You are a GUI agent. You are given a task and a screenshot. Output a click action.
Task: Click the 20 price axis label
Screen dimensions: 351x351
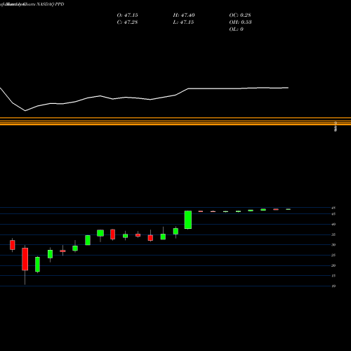[x=333, y=265]
